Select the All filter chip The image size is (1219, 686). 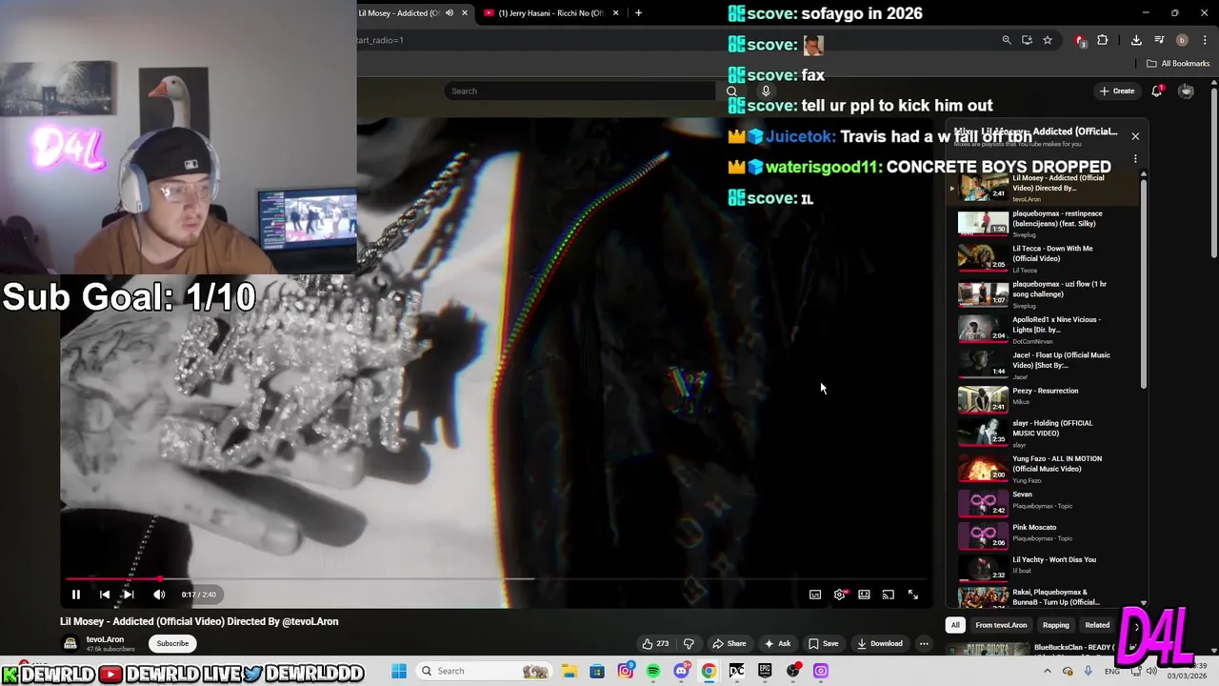point(955,625)
